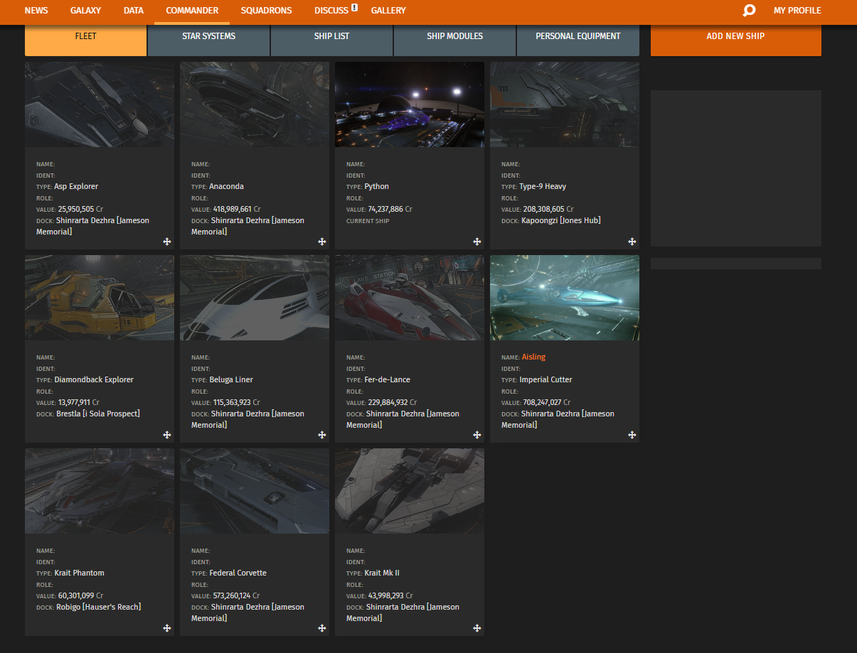
Task: Click the Discuss notification badge
Action: pyautogui.click(x=355, y=8)
